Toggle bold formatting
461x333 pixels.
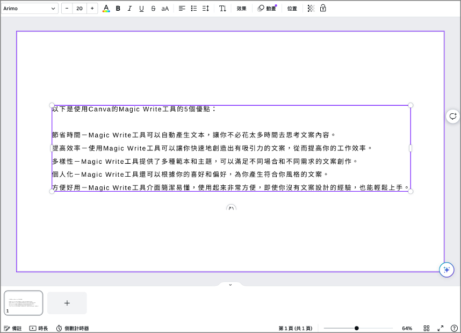tap(118, 9)
